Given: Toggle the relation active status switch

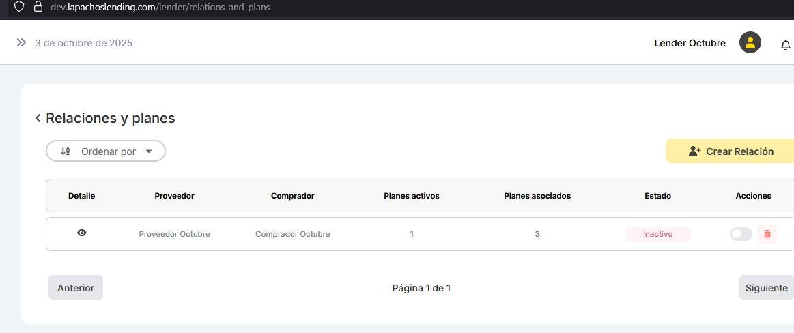Looking at the screenshot, I should click(x=741, y=234).
